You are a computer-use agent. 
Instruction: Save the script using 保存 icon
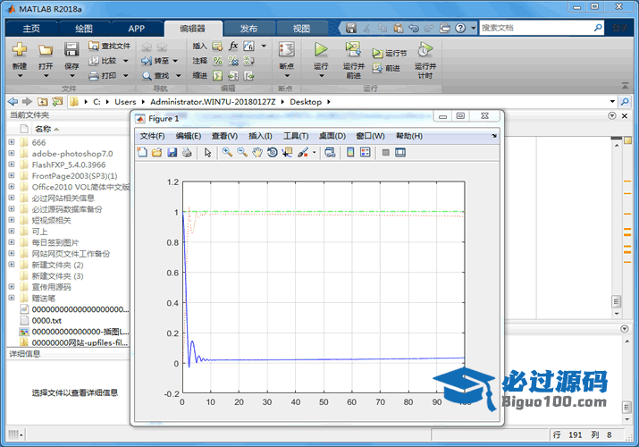pos(71,49)
